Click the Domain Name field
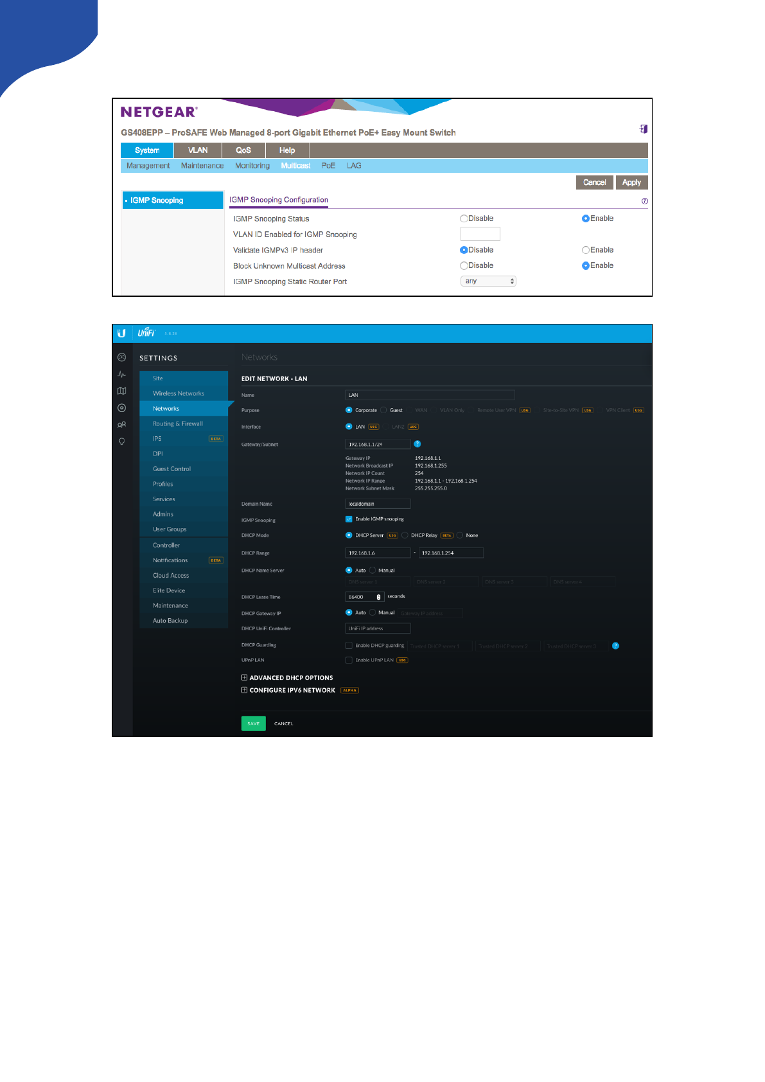Screen dimensions: 765x1082 378,504
